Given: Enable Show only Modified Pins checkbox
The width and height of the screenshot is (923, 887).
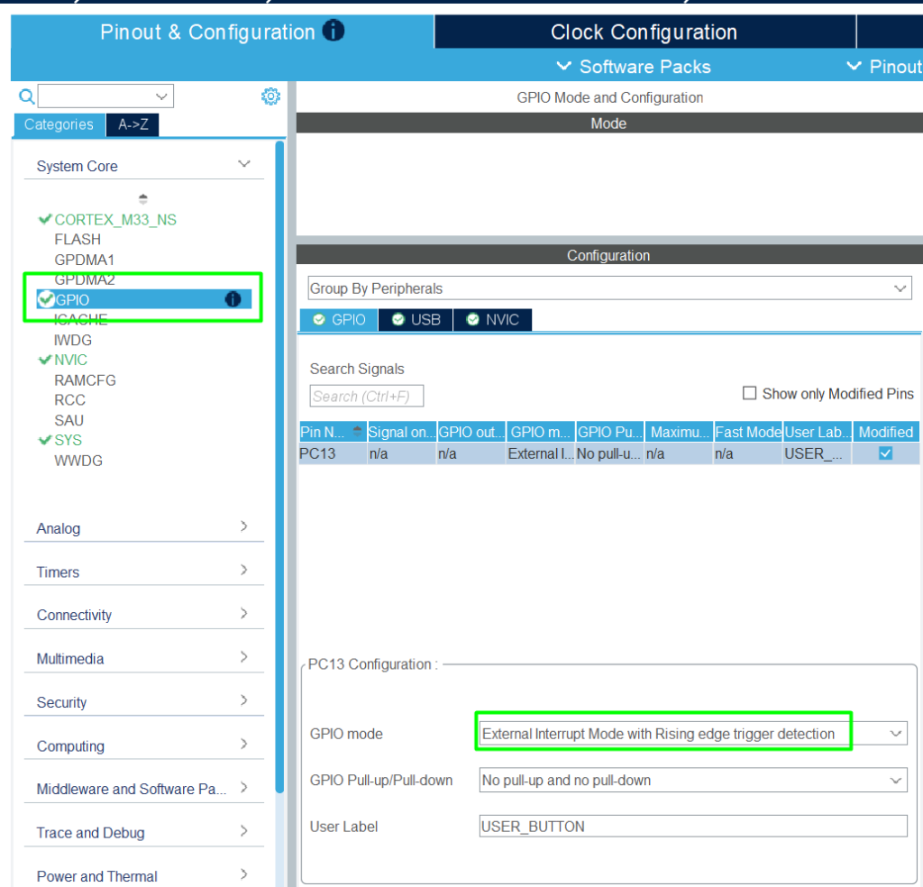Looking at the screenshot, I should [x=749, y=393].
